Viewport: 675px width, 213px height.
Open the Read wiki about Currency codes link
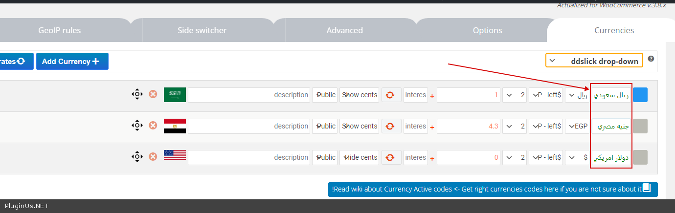click(x=493, y=189)
